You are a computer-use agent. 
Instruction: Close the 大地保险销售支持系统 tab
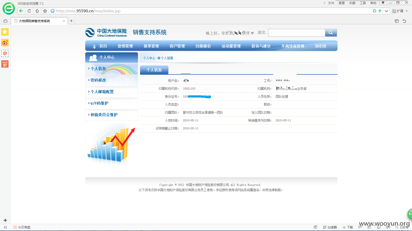[x=64, y=21]
